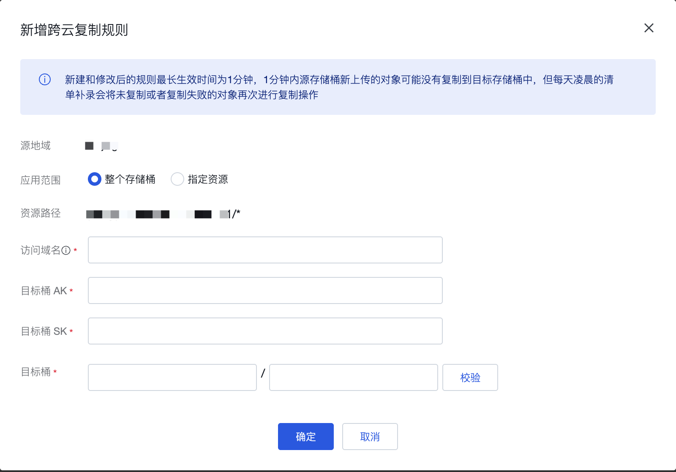Click the 整个存储桶 label text
Viewport: 676px width, 472px height.
pos(130,179)
